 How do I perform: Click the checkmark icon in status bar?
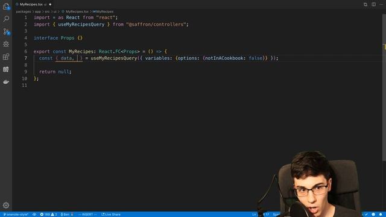[x=366, y=215]
